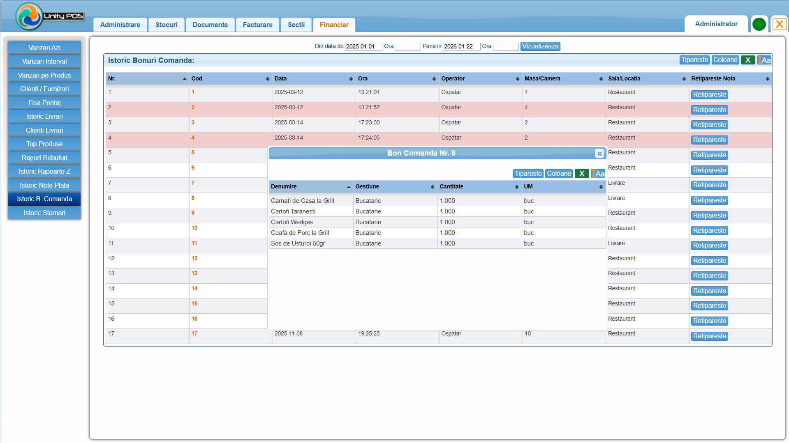Click Retipareste for order number 1
789x443 pixels.
709,95
